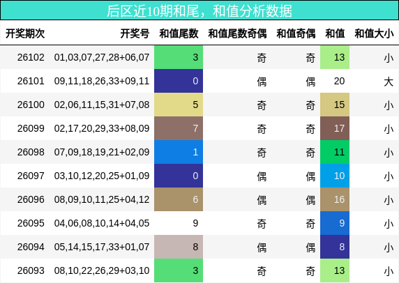This screenshot has height=283, width=399.
Task: Click brown tail cell 7 in row 26099
Action: [179, 128]
